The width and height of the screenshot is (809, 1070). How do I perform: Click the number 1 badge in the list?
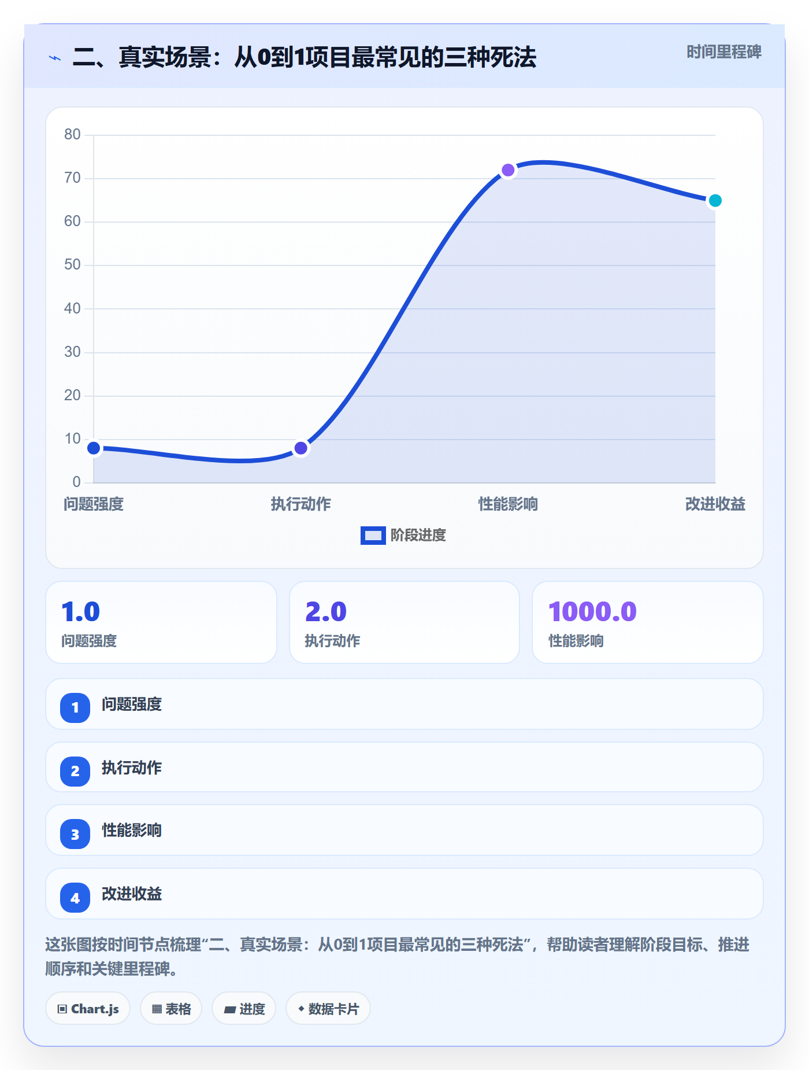click(75, 707)
